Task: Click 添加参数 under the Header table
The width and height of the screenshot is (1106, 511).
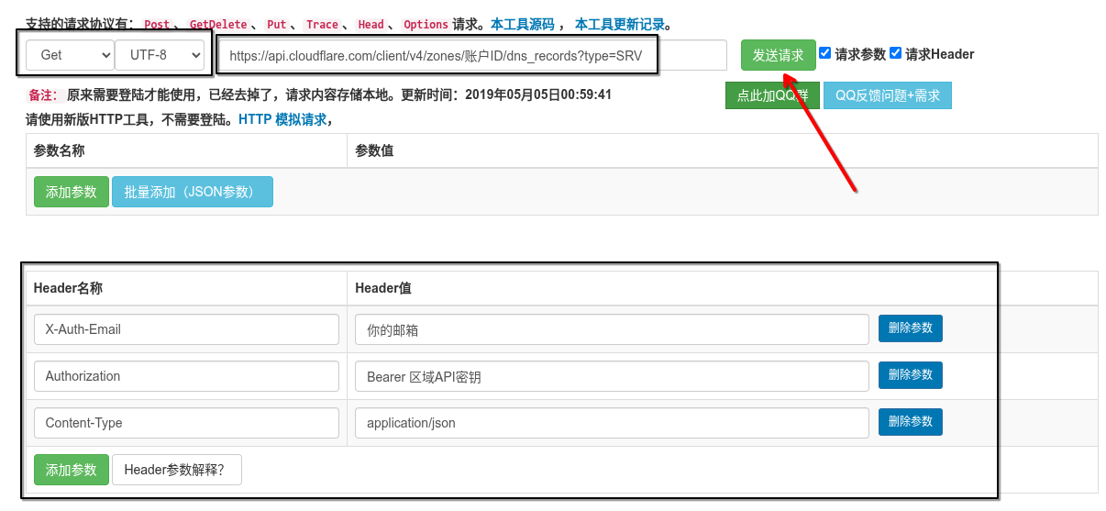Action: [x=72, y=470]
